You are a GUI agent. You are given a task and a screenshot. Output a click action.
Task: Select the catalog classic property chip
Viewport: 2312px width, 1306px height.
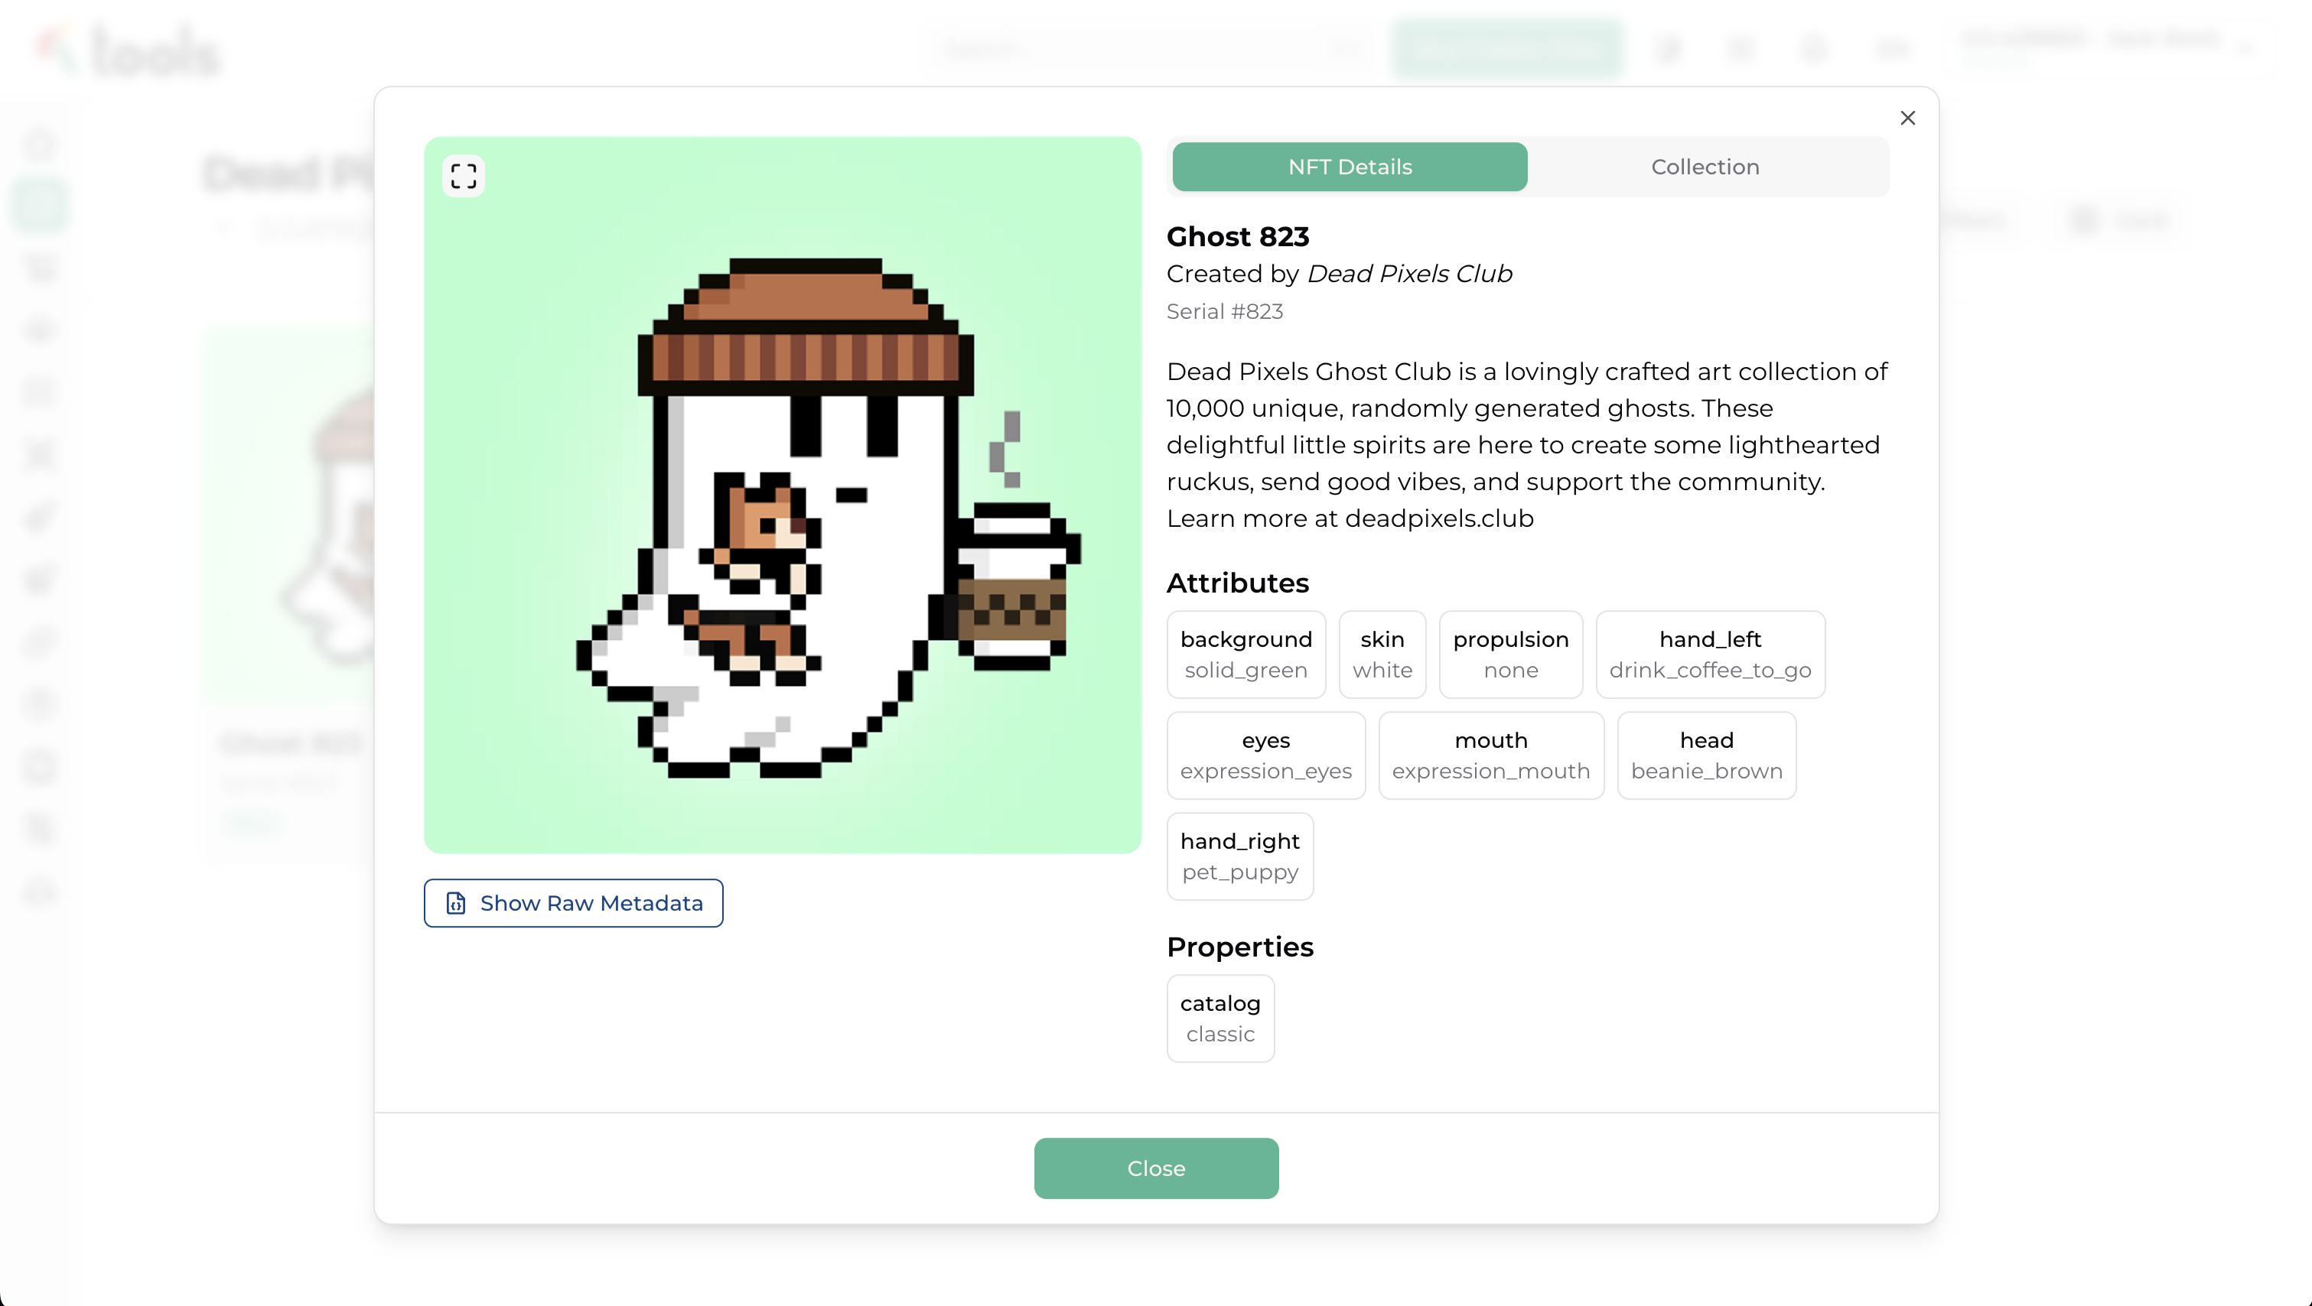point(1219,1019)
